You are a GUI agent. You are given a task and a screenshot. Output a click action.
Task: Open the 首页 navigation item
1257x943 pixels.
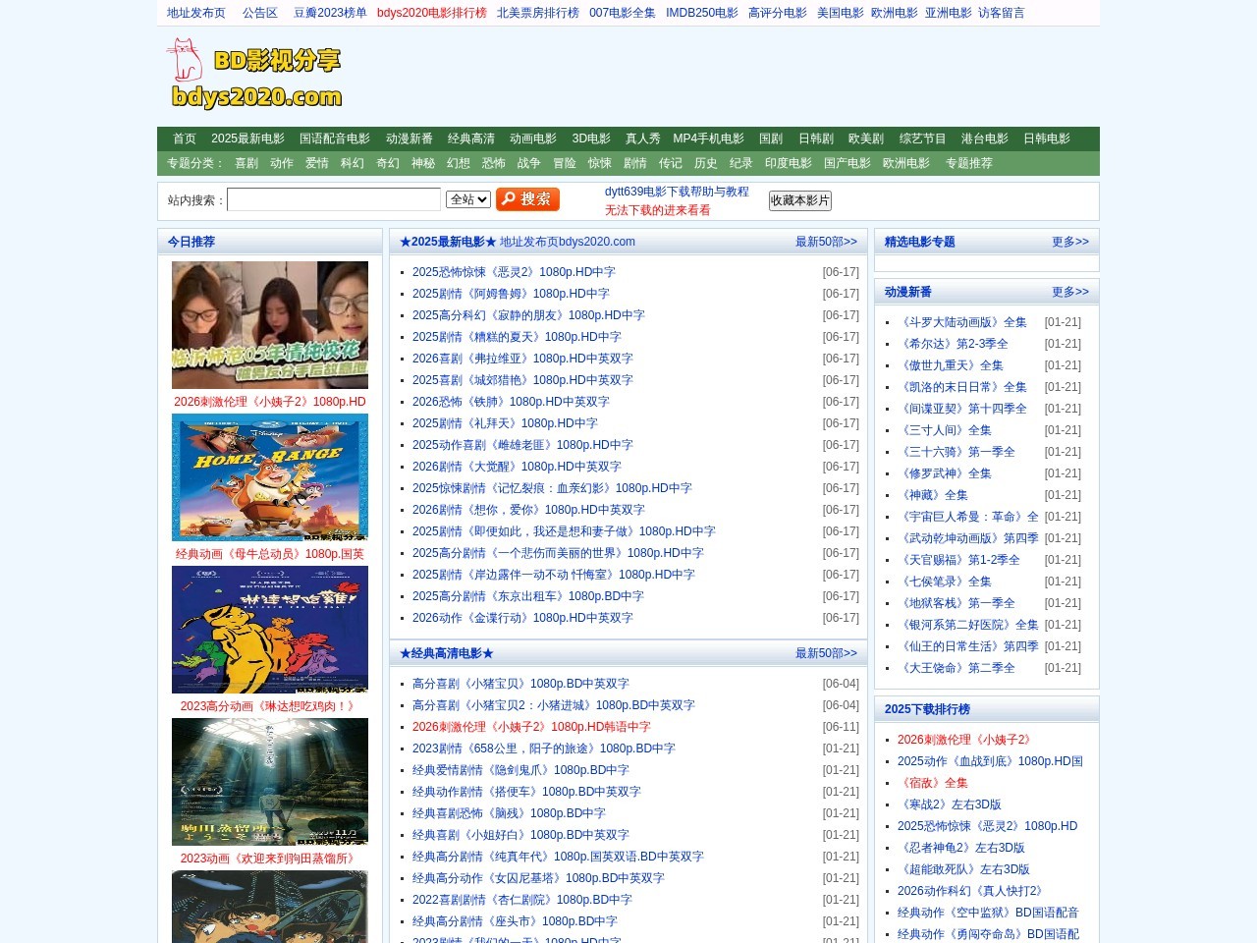[x=185, y=139]
